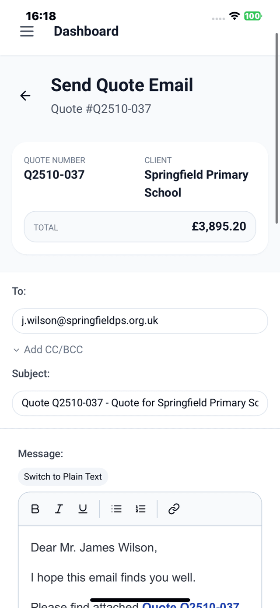This screenshot has width=280, height=608.
Task: Focus the To email address field
Action: (140, 321)
